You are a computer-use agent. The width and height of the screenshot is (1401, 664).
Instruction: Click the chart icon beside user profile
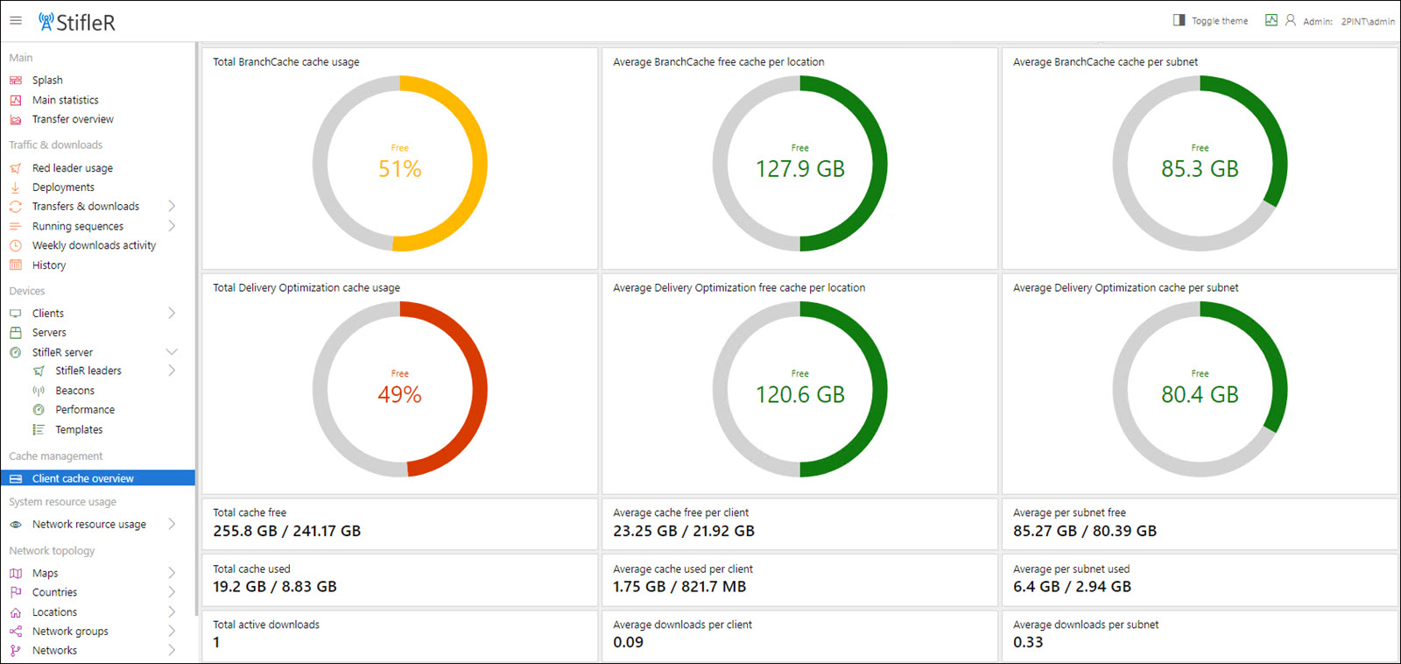(1271, 20)
